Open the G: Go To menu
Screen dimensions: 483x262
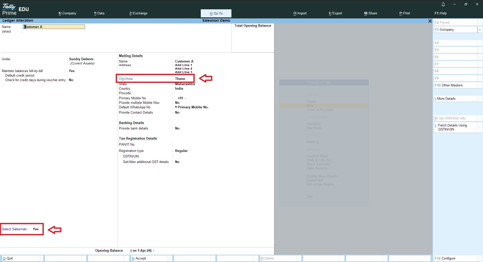point(216,13)
